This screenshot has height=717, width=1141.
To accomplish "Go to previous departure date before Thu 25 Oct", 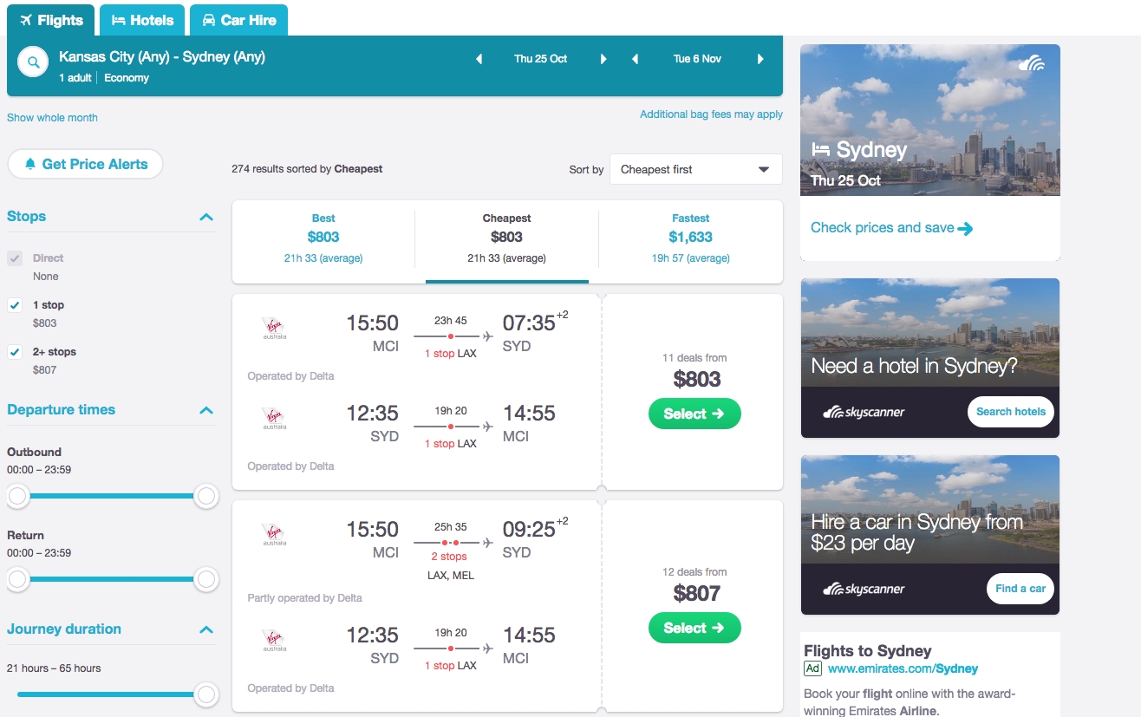I will click(479, 59).
